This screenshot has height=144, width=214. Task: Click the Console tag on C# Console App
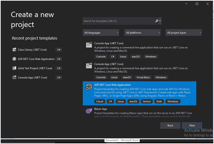[101, 57]
